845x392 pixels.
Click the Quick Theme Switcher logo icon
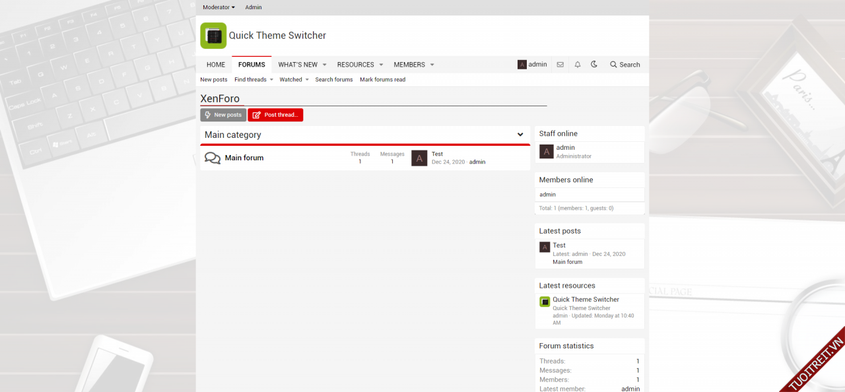[213, 36]
